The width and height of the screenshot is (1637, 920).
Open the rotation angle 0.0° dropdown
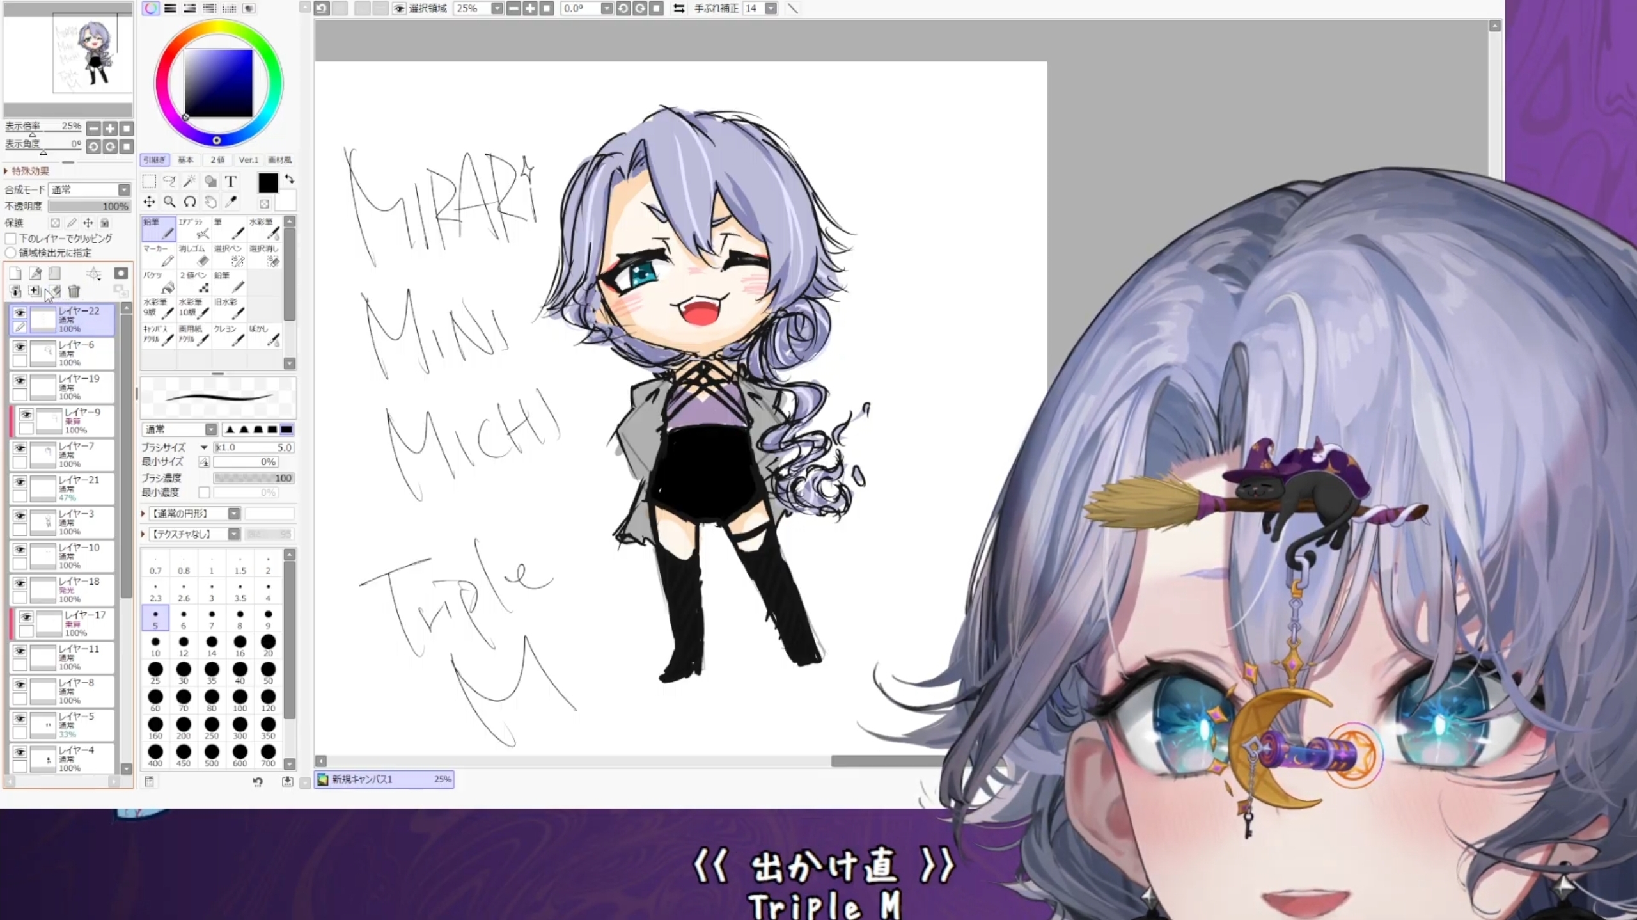[x=606, y=8]
